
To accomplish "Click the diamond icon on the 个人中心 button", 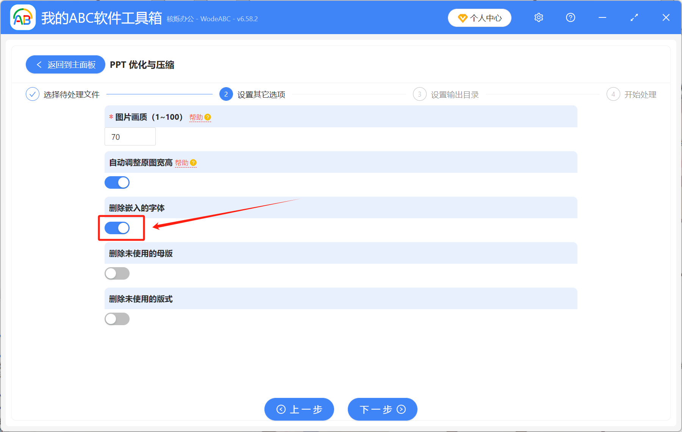I will pos(463,18).
